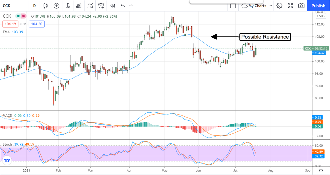Select the Stoch indicator legend label
Screen dimensions: 330x175
(x=7, y=144)
